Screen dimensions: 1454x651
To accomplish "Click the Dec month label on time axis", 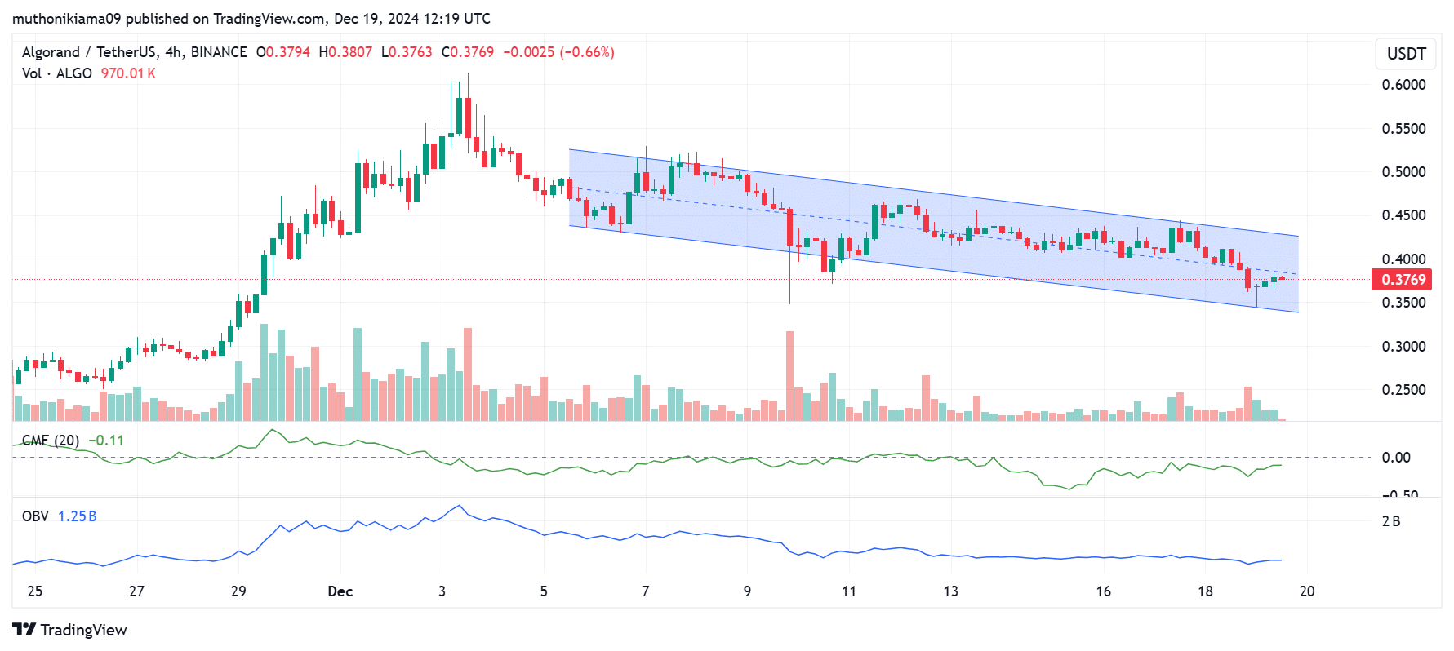I will tap(340, 591).
